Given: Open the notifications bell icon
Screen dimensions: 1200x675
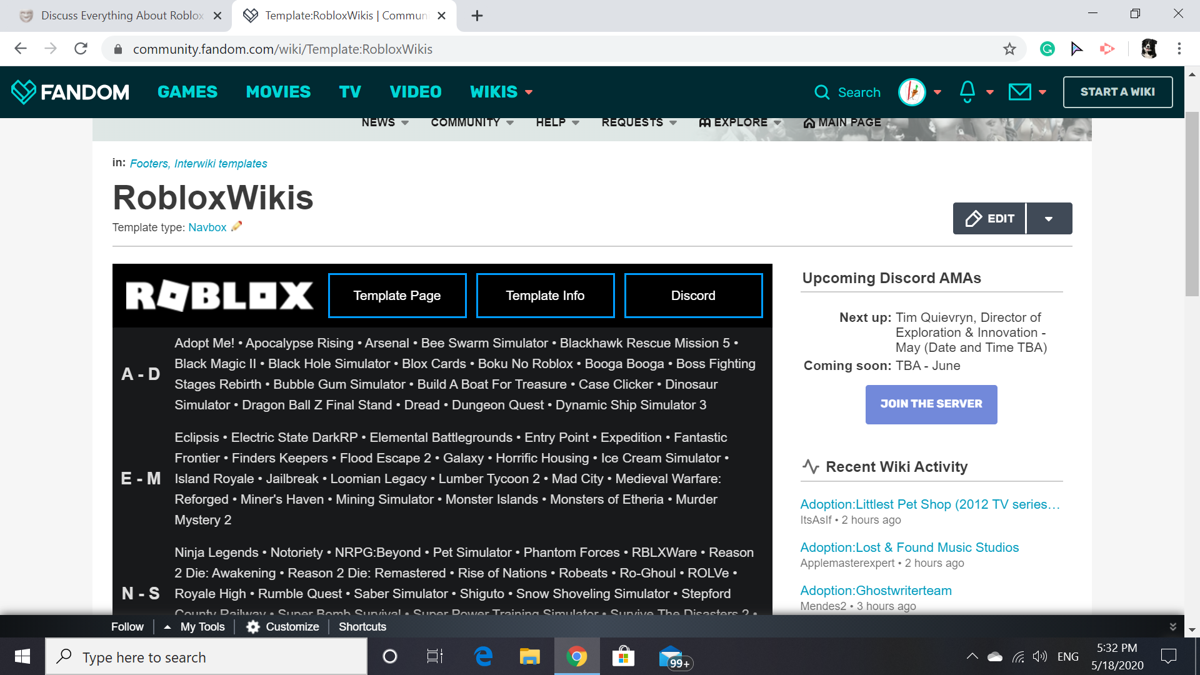Looking at the screenshot, I should point(967,92).
